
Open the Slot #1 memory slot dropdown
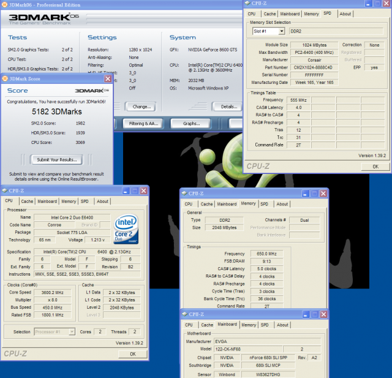pyautogui.click(x=282, y=31)
